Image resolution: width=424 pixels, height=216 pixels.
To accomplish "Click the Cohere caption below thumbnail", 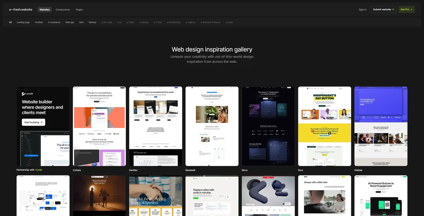I will click(77, 170).
